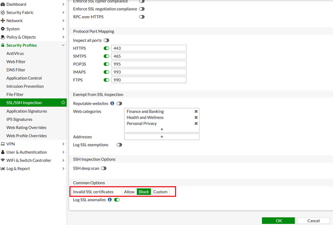Open Web Profile Overrides page
This screenshot has height=225, width=333.
(27, 136)
